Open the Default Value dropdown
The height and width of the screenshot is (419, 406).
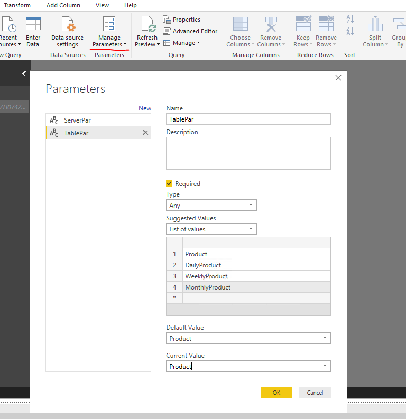click(x=248, y=338)
